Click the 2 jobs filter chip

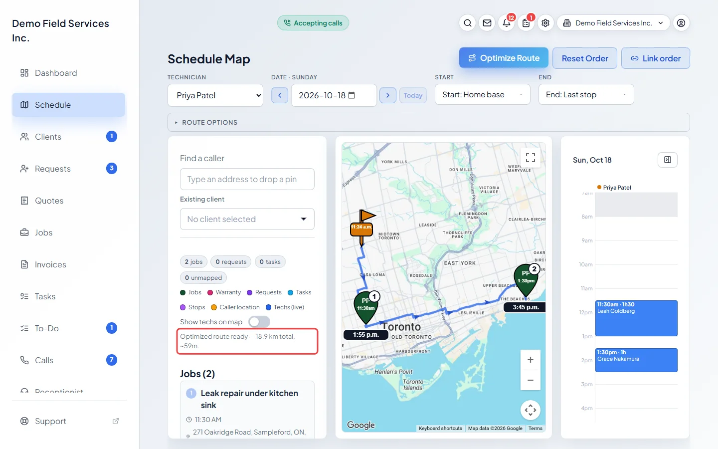193,262
